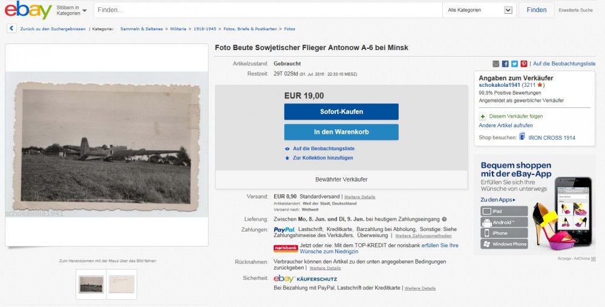This screenshot has width=605, height=307.
Task: Click the IRON CROSS 1914 shop icon
Action: pyautogui.click(x=522, y=137)
